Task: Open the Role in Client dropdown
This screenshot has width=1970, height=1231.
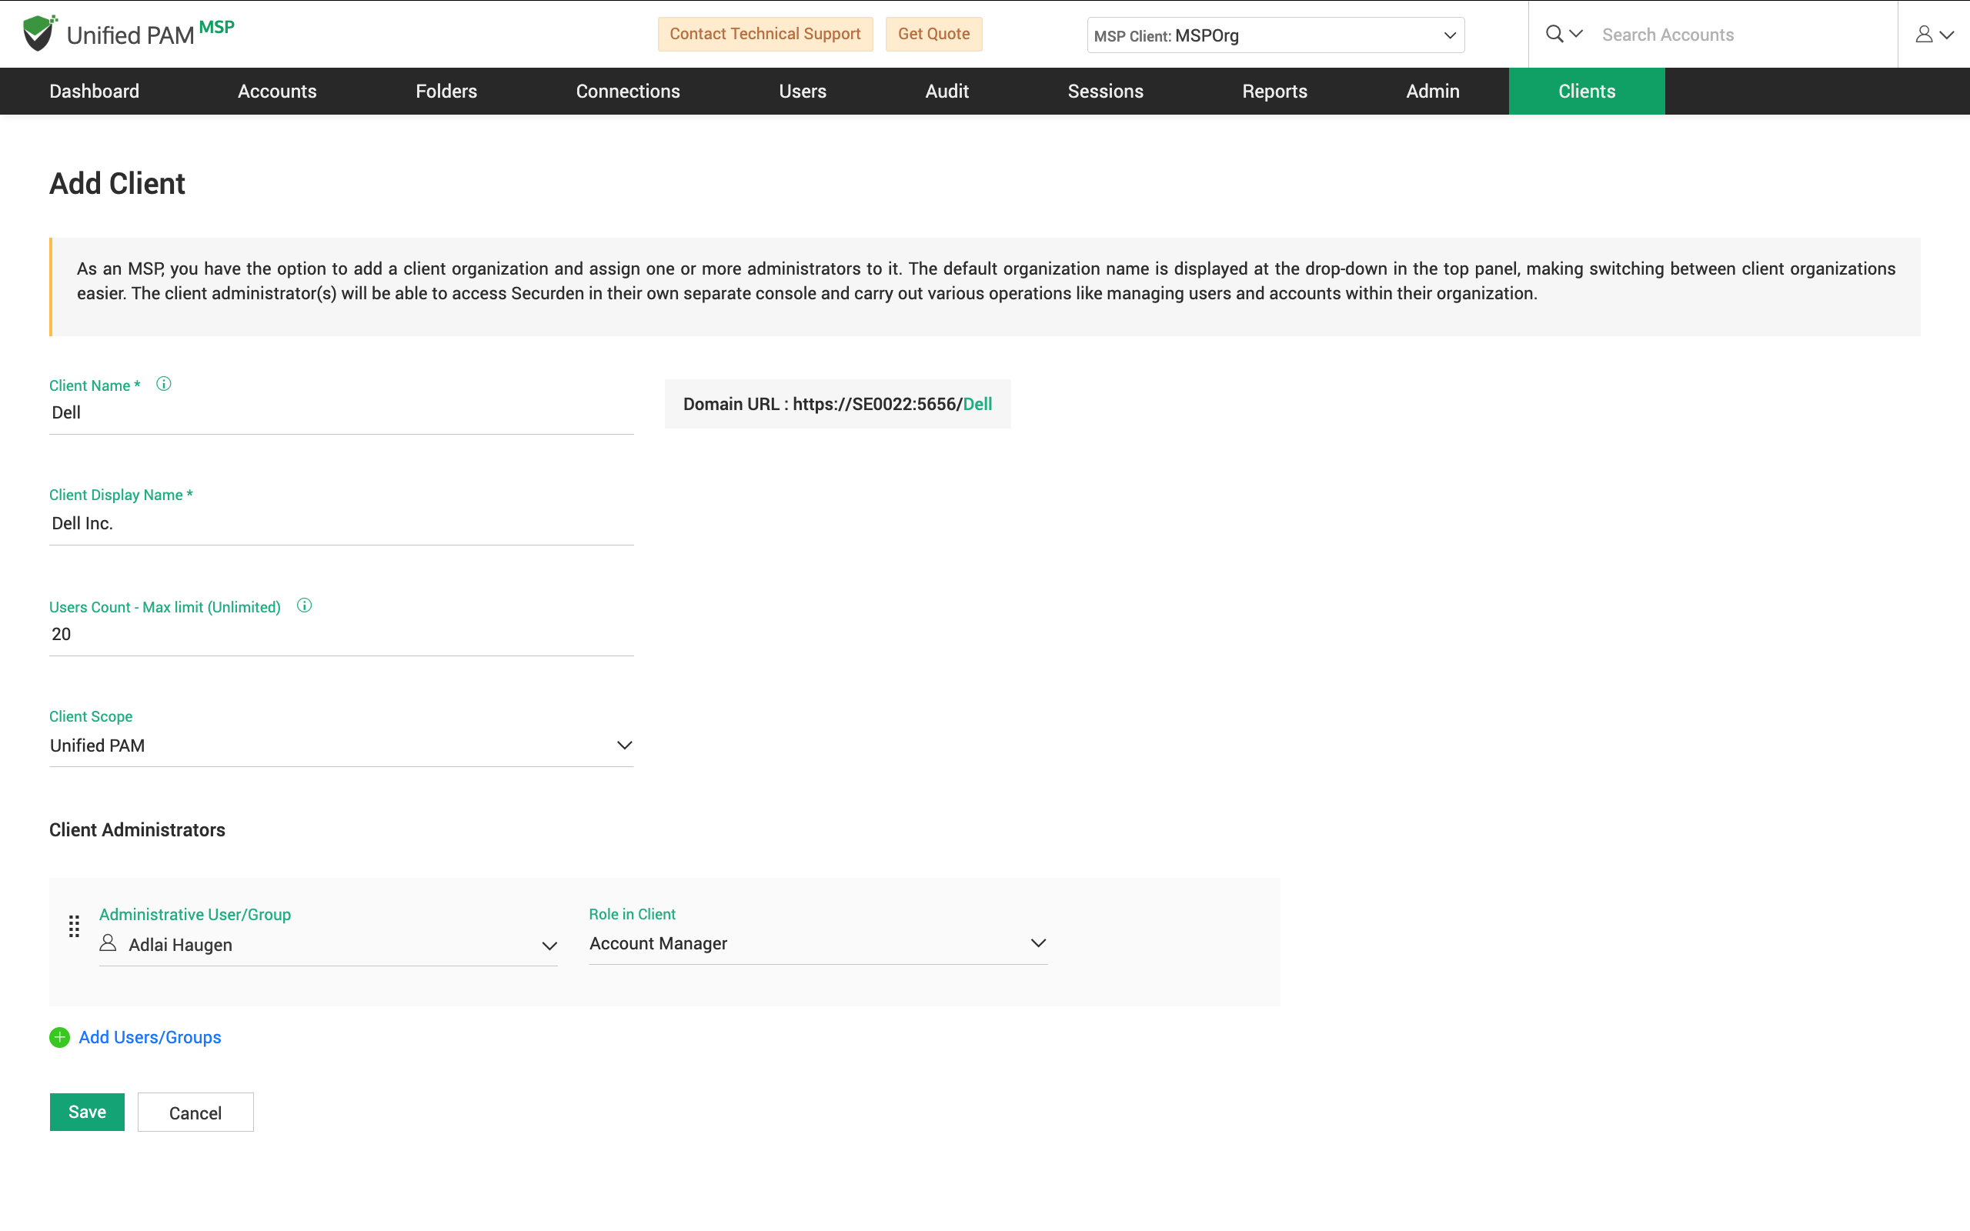Action: [x=817, y=943]
